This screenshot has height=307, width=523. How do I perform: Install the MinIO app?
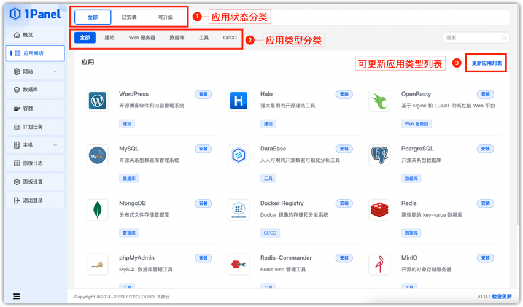486,258
